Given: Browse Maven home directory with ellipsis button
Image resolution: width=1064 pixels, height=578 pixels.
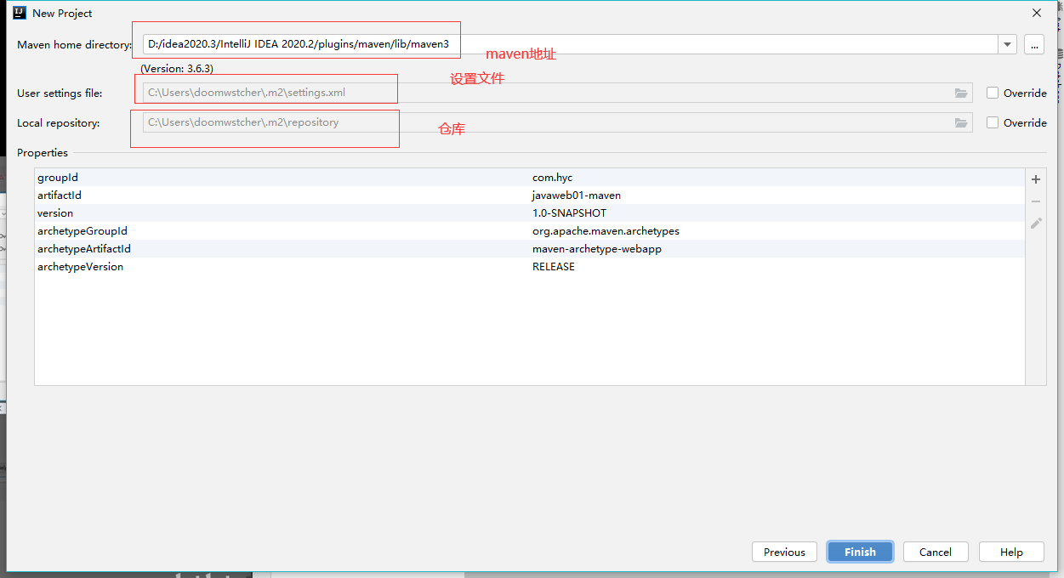Looking at the screenshot, I should click(1033, 44).
